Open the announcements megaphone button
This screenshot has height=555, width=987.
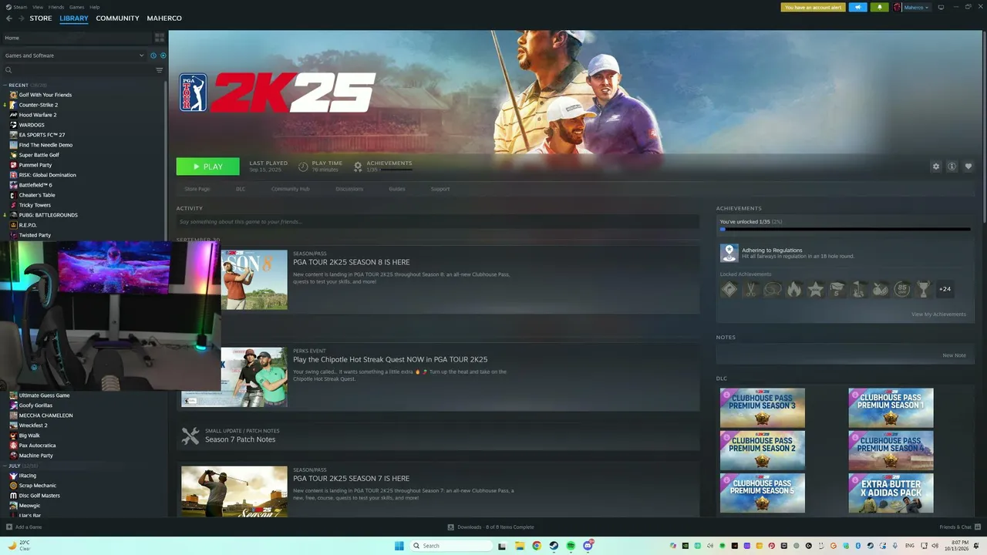point(857,7)
